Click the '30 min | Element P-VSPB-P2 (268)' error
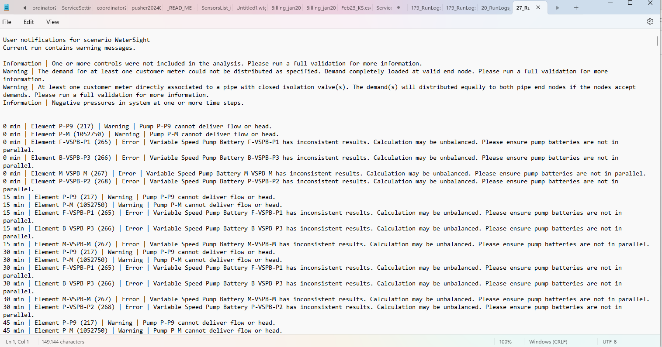The height and width of the screenshot is (347, 662). click(x=312, y=311)
